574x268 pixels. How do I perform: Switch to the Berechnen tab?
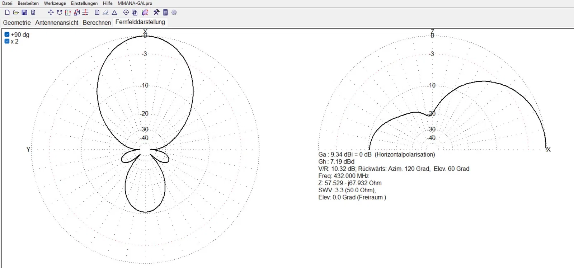pos(97,22)
